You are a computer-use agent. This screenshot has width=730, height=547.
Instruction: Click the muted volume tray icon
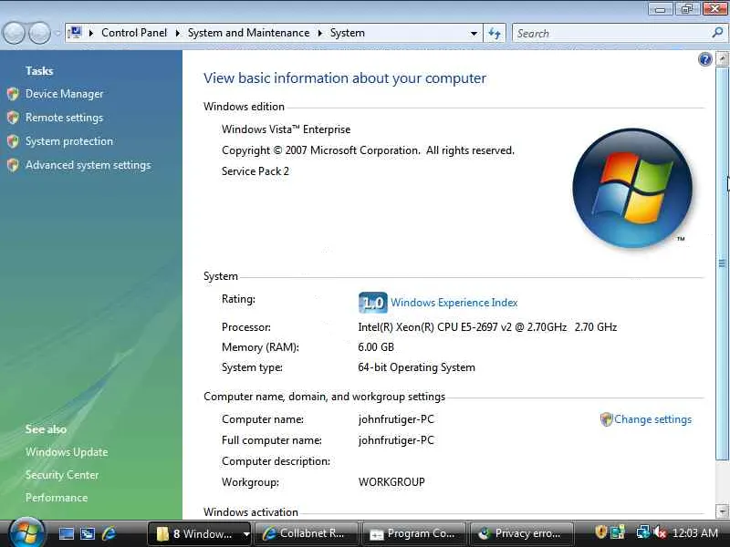coord(660,532)
